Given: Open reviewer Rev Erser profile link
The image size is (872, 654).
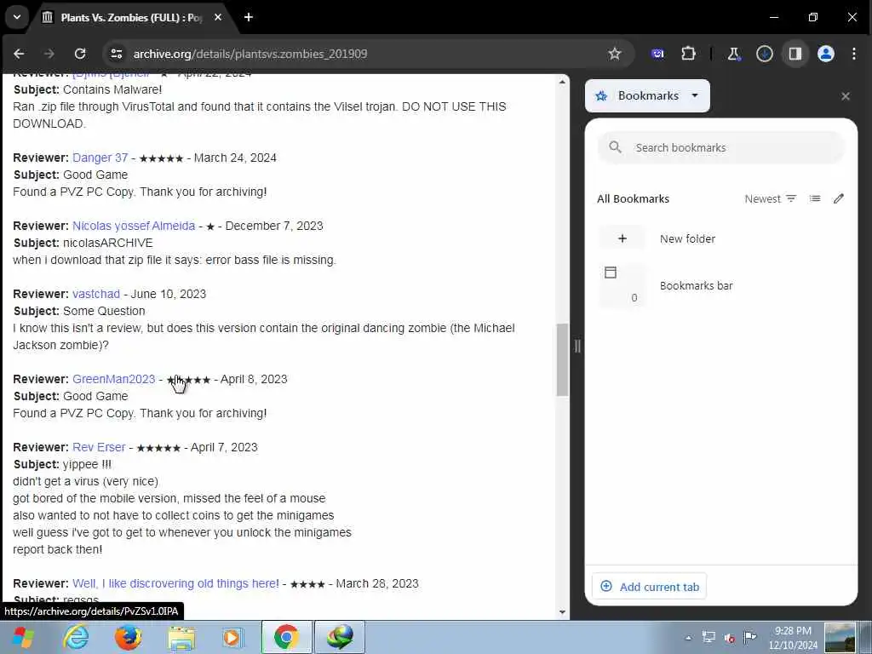Looking at the screenshot, I should (x=99, y=447).
